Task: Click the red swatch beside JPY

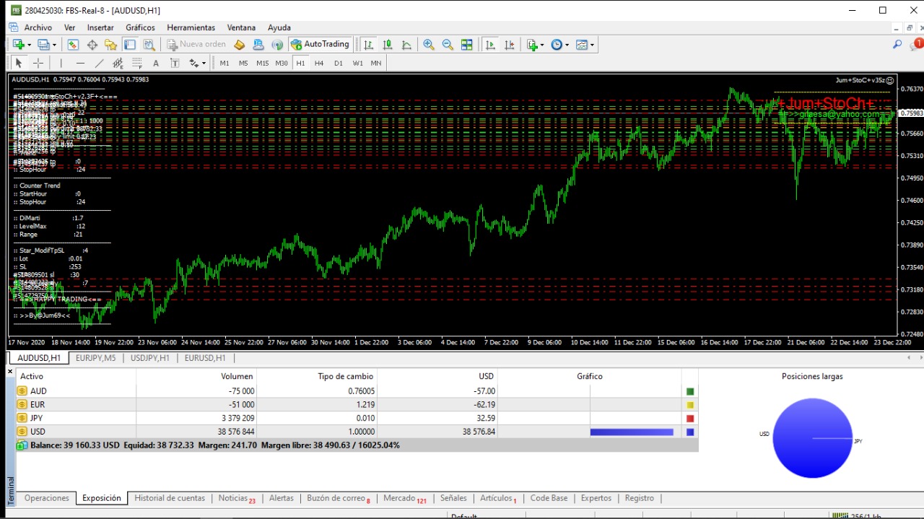Action: [x=689, y=418]
